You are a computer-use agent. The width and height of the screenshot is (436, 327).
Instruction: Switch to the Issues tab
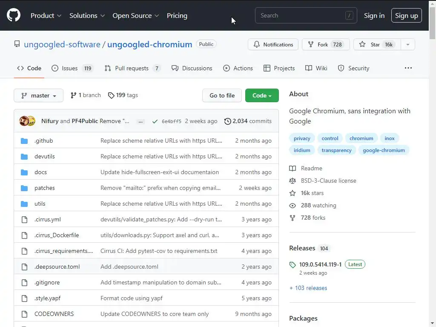(x=72, y=68)
